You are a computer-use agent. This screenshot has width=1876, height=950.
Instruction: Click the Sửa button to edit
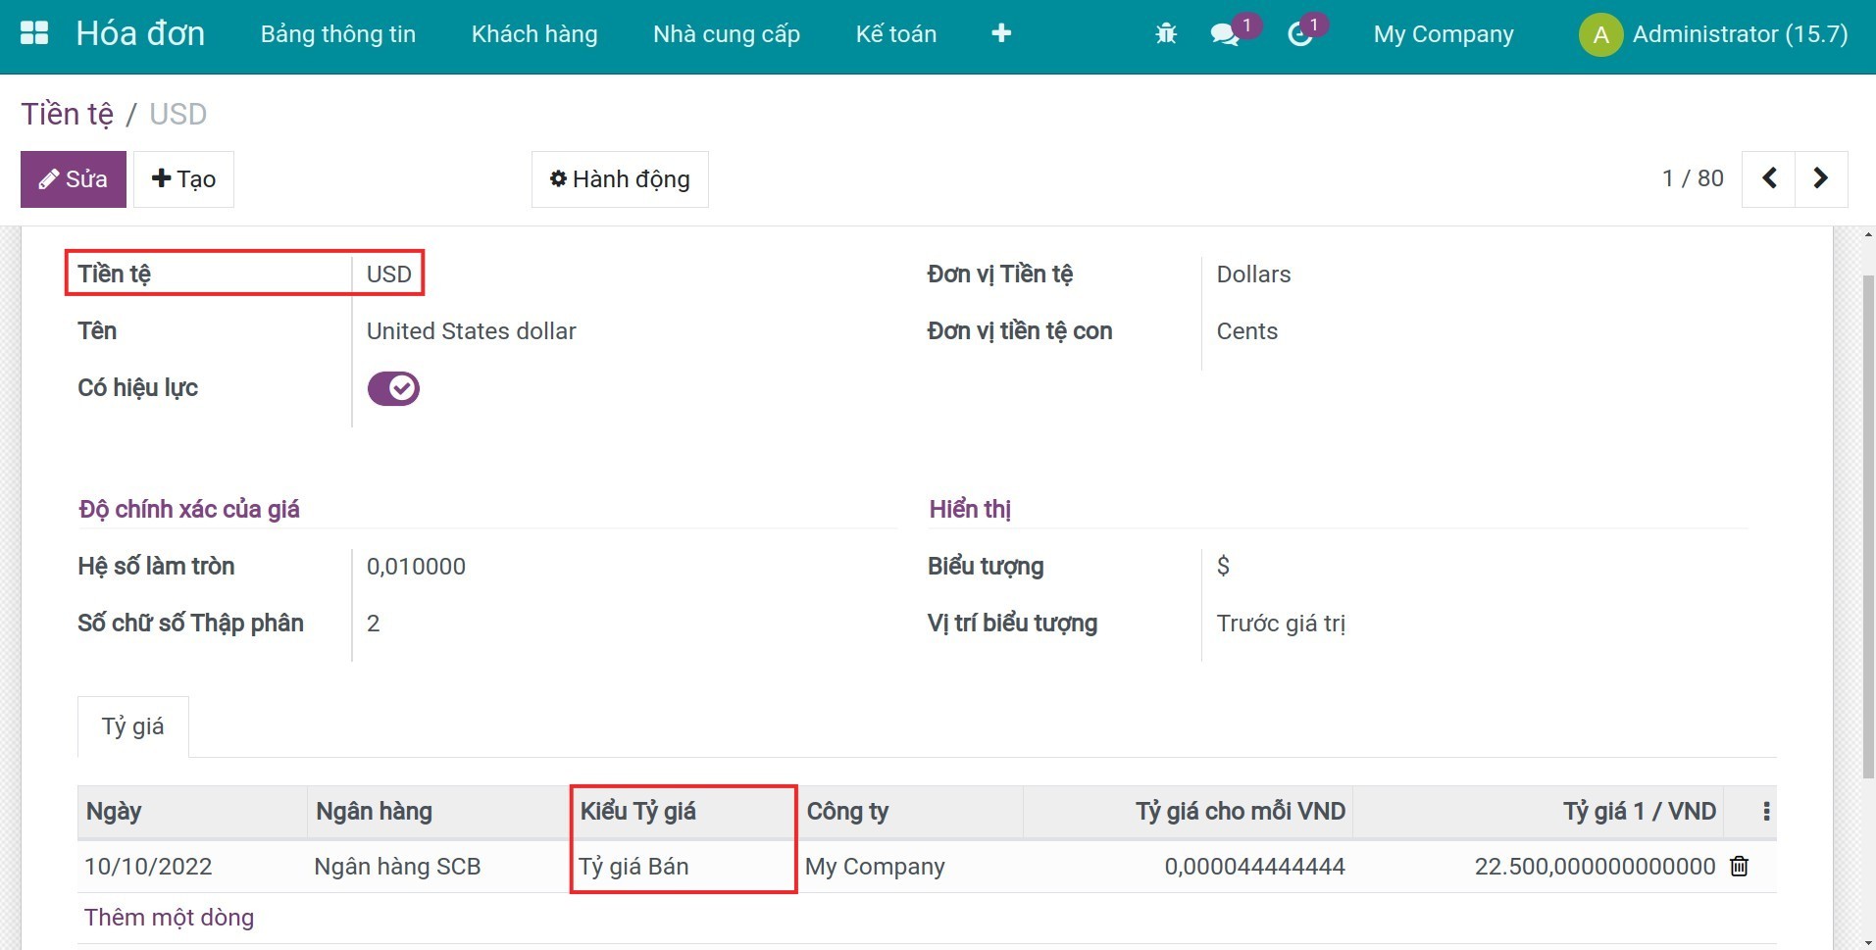pos(73,178)
